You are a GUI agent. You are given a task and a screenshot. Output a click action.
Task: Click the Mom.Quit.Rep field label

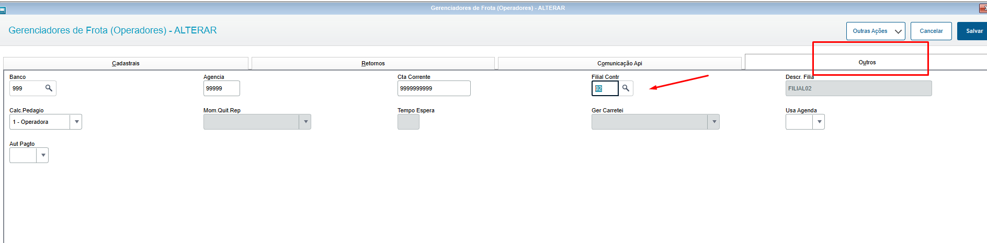click(x=222, y=110)
